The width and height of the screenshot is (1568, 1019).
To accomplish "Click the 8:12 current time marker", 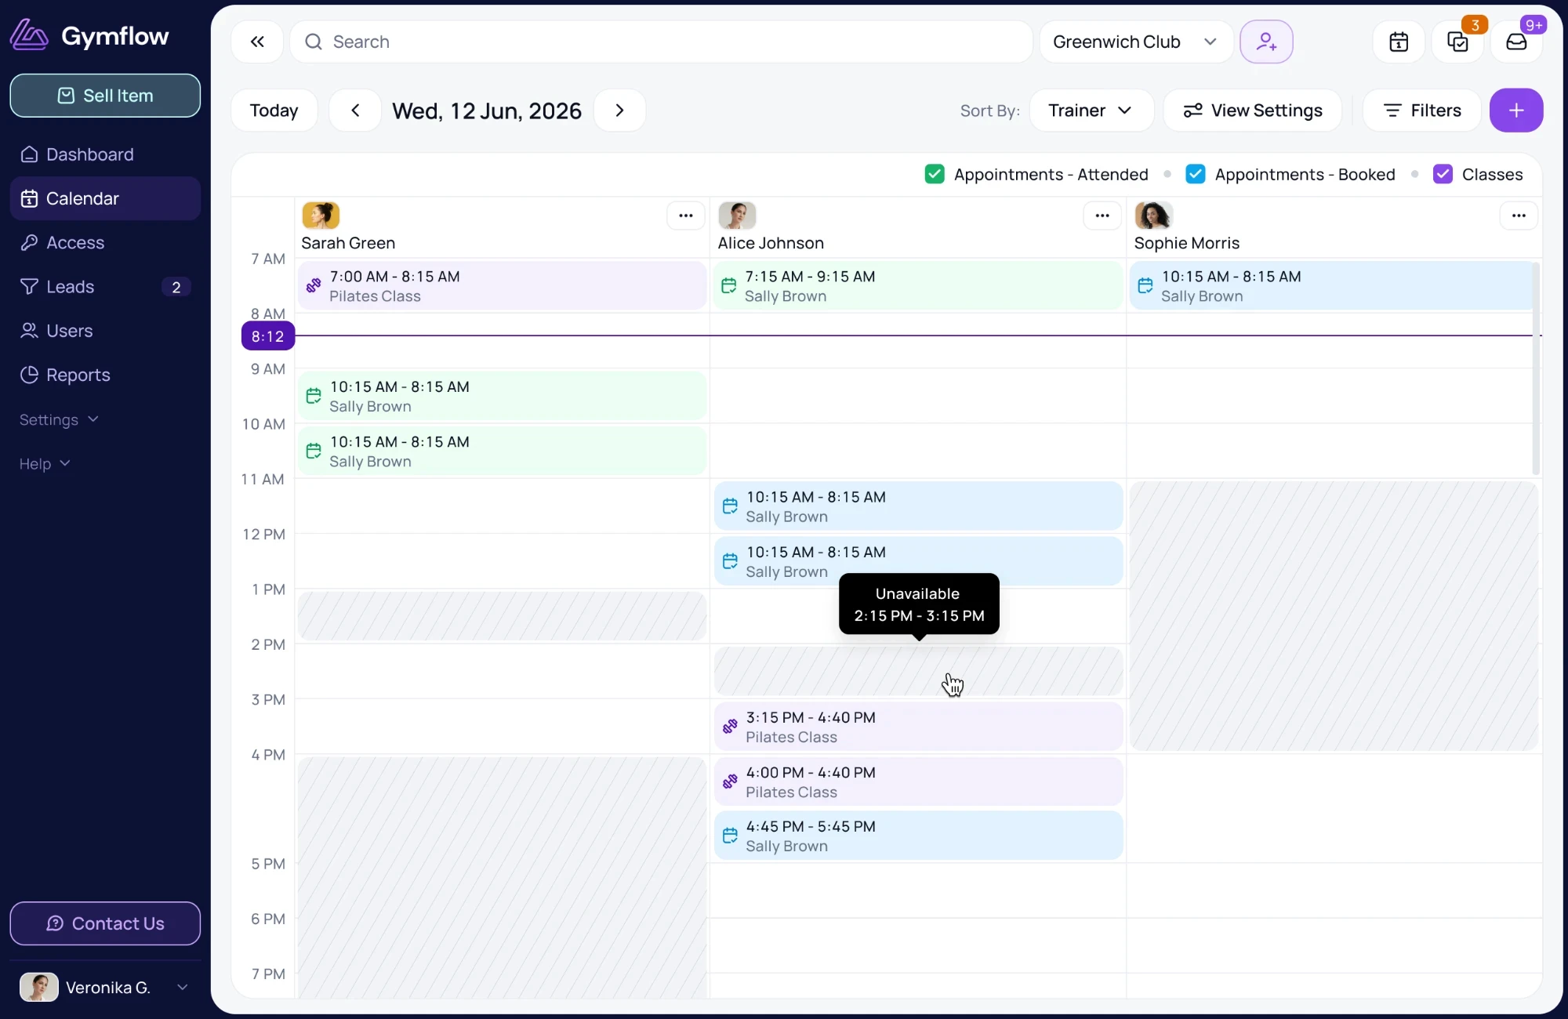I will [x=268, y=336].
